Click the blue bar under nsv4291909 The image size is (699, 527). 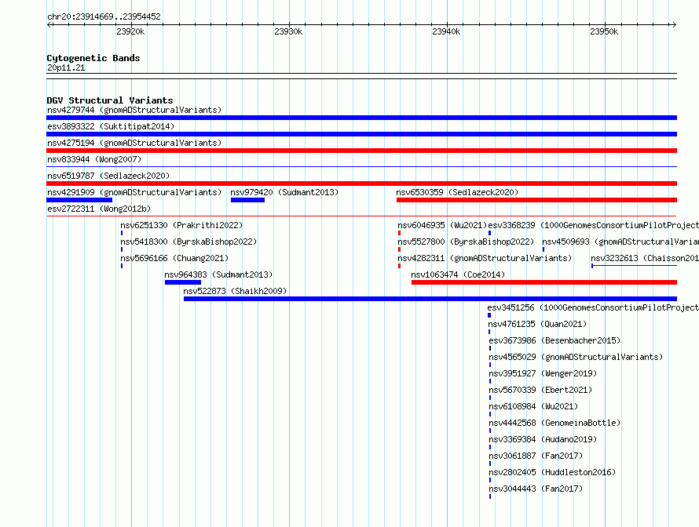pos(79,200)
